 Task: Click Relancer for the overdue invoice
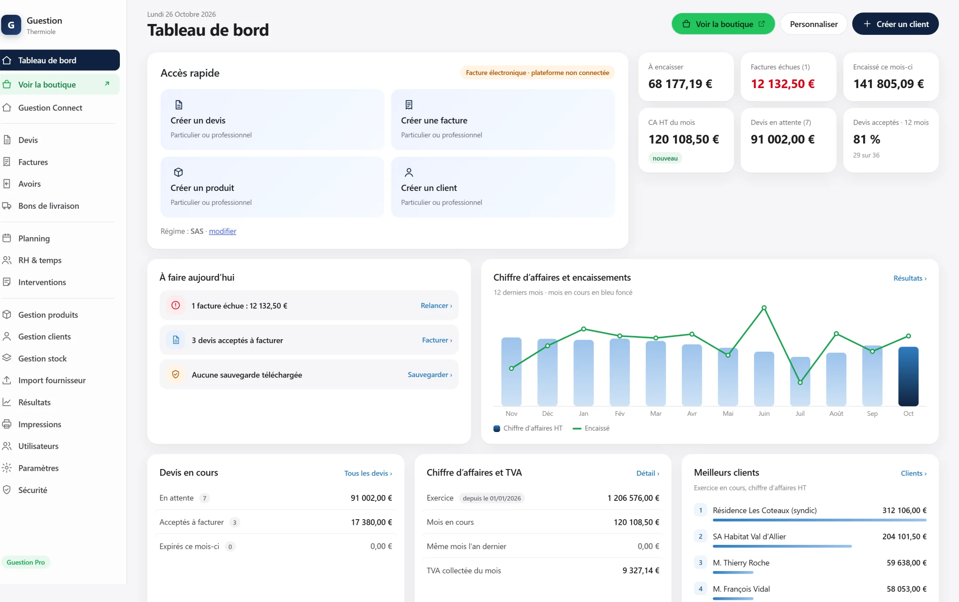click(x=436, y=306)
